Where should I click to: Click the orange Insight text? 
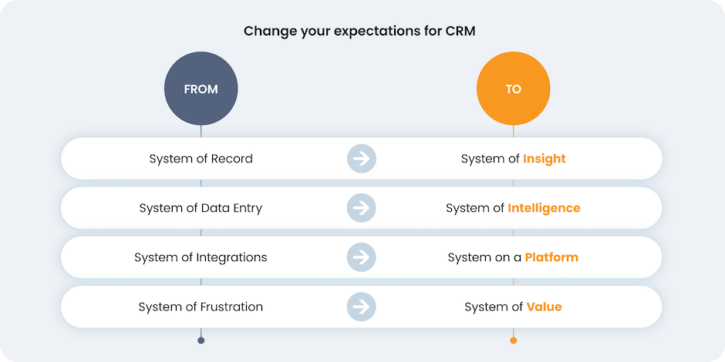545,159
